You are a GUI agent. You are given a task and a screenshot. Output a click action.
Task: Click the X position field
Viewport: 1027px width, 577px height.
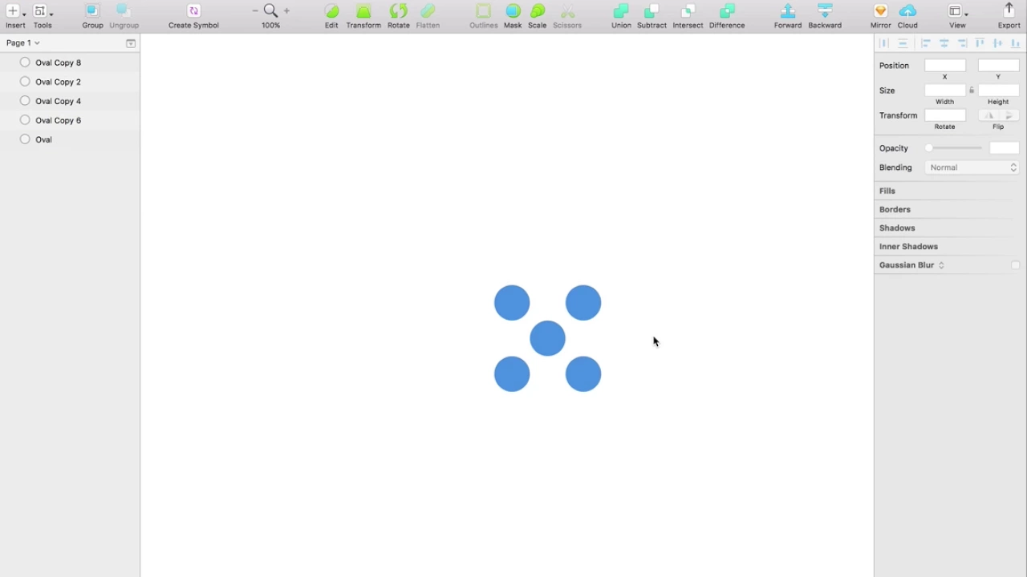click(945, 66)
